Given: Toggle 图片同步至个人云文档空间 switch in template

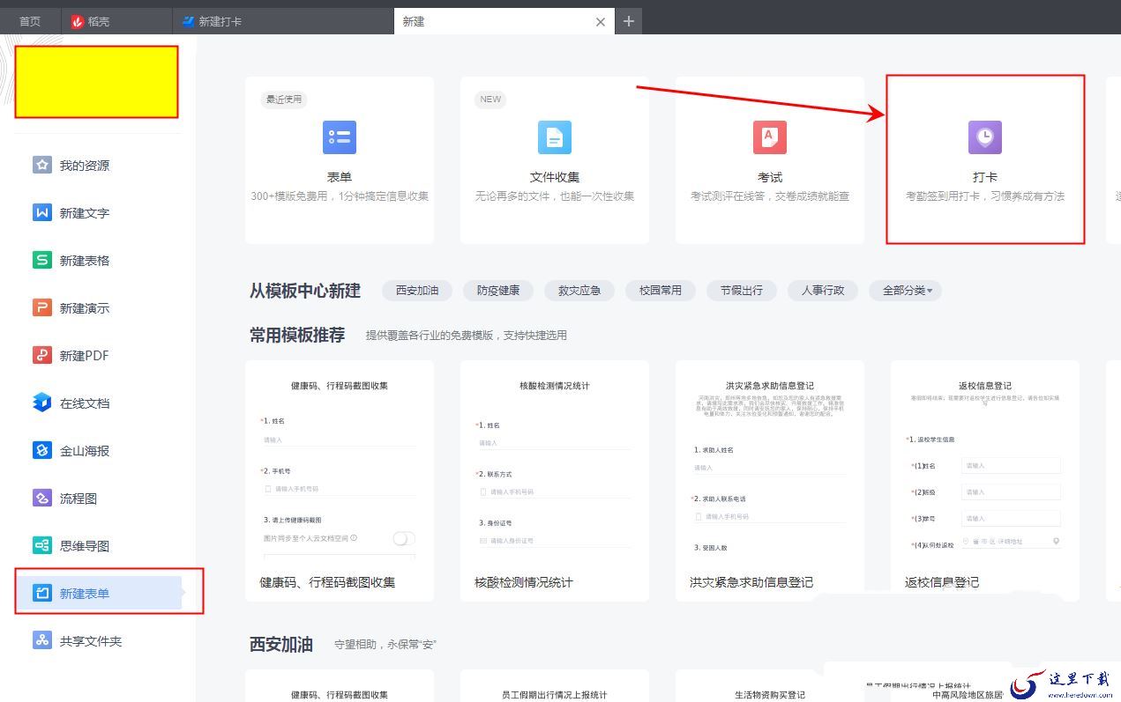Looking at the screenshot, I should pyautogui.click(x=404, y=538).
